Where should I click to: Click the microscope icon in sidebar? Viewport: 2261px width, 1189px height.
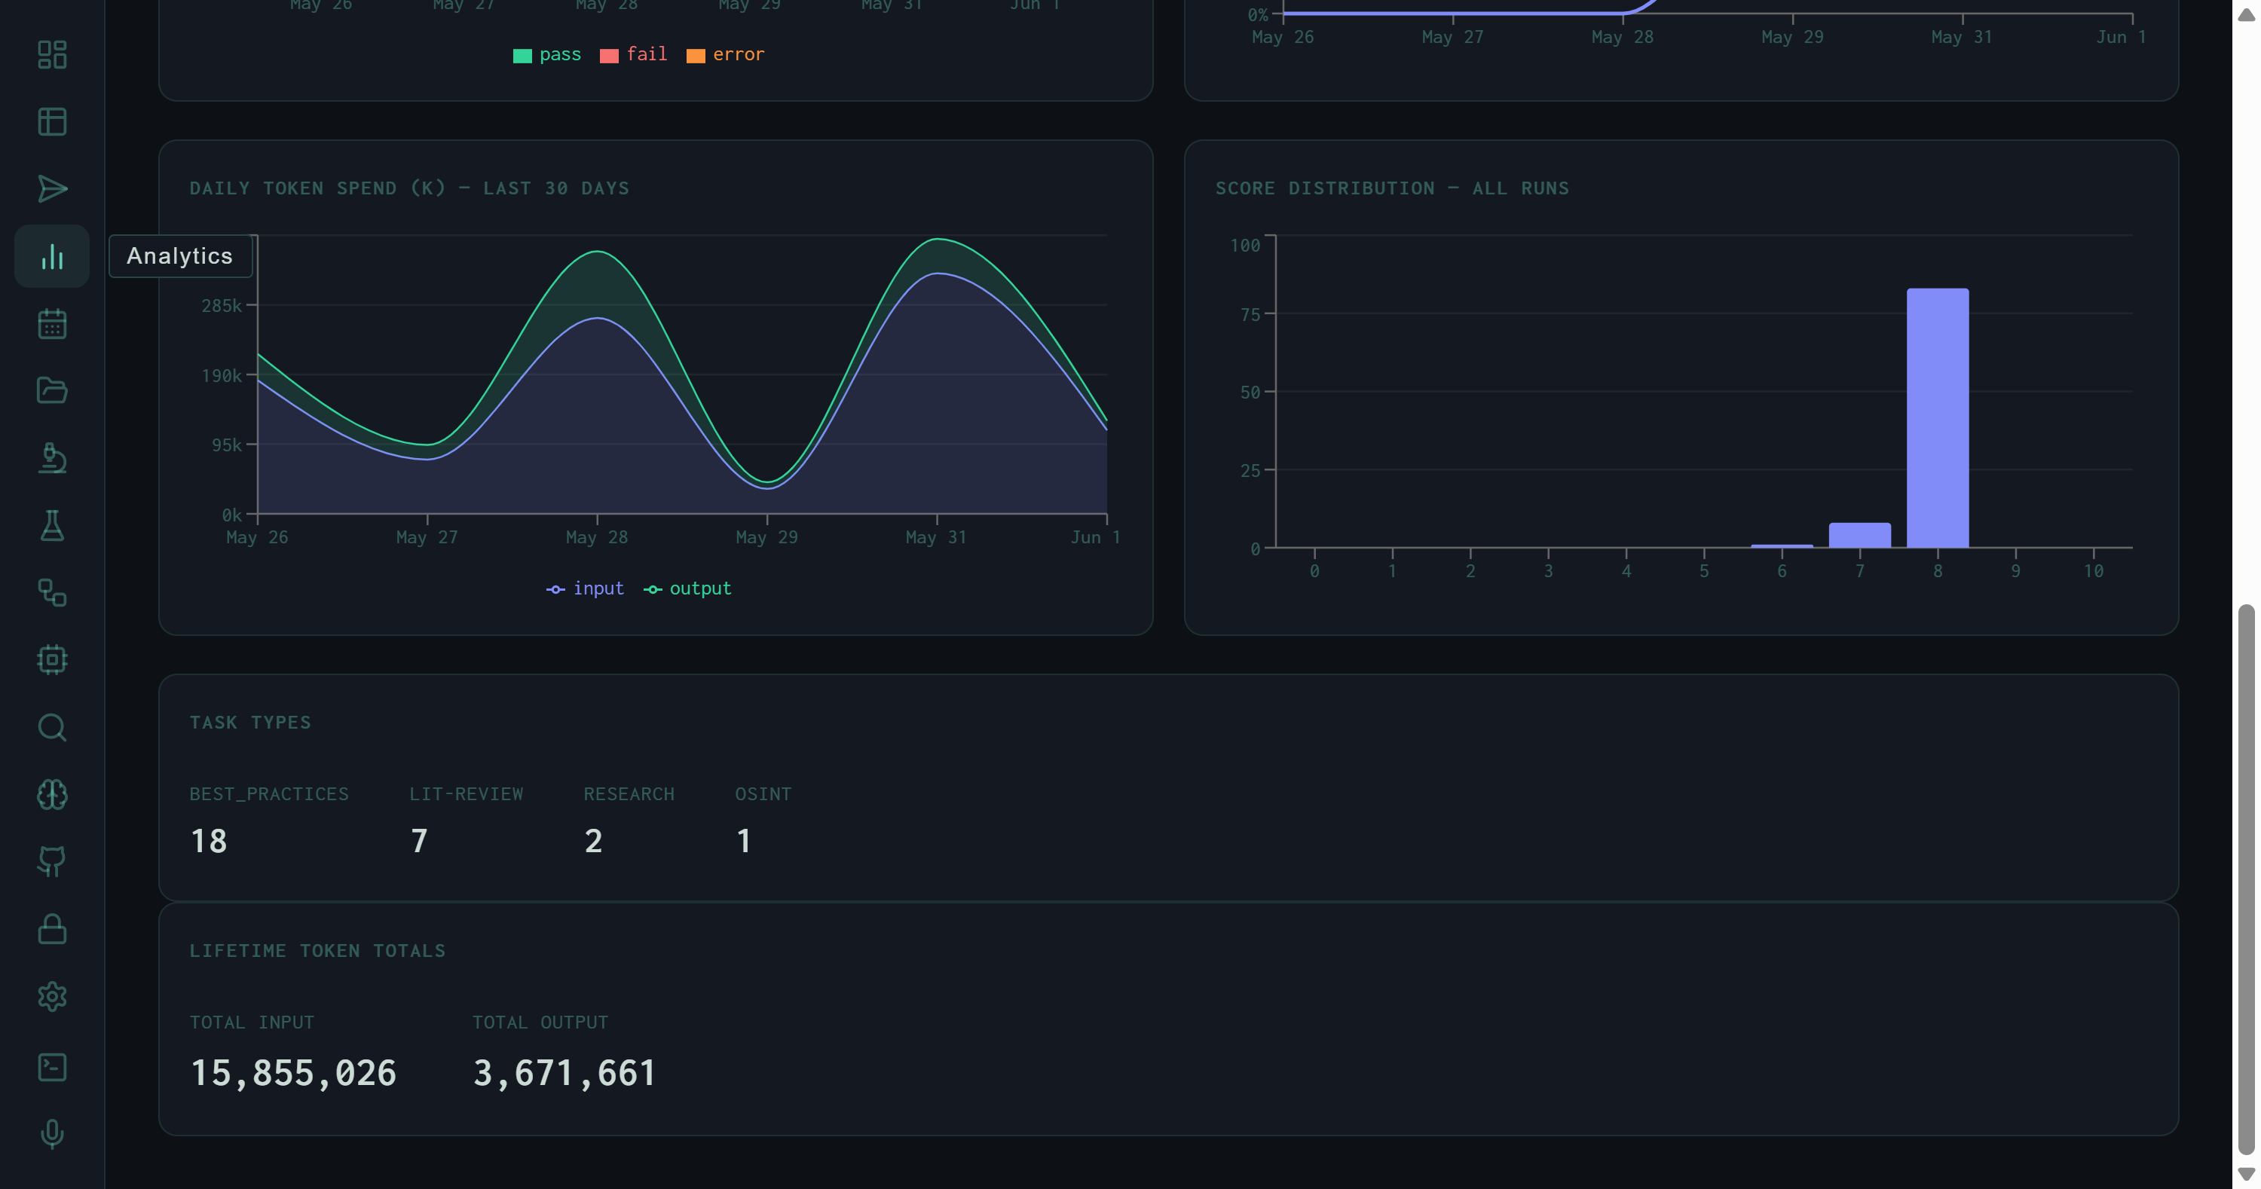point(52,458)
